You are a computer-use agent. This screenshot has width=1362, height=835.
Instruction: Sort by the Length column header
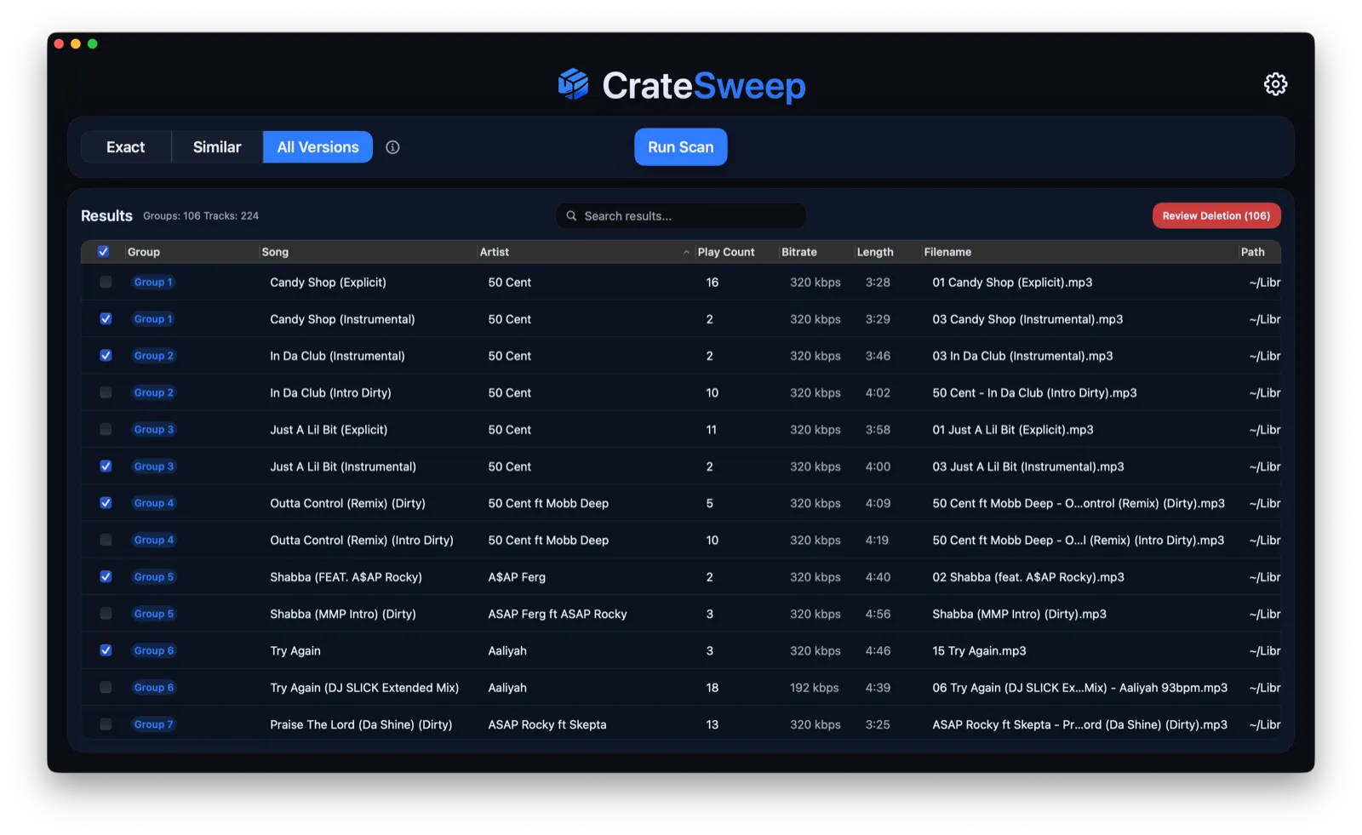874,252
